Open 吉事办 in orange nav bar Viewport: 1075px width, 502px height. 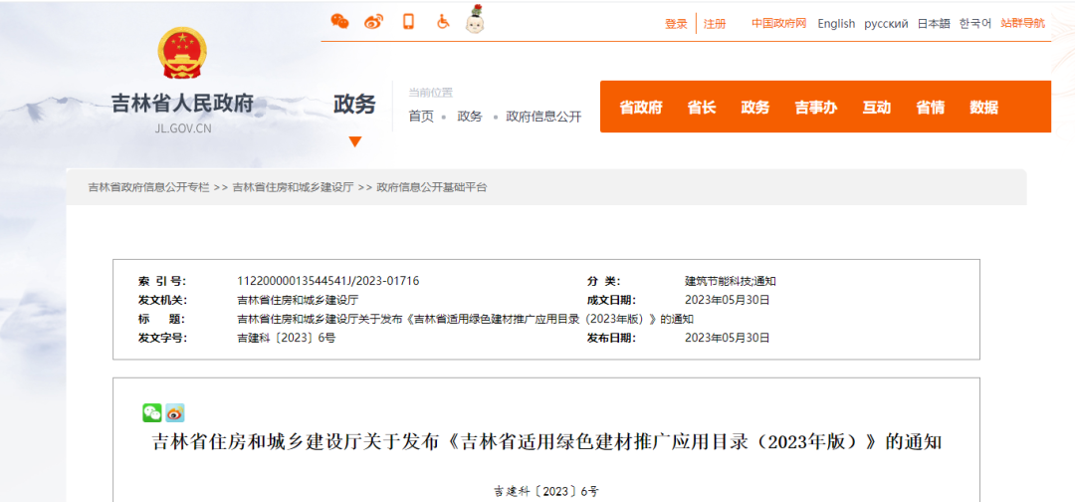(x=816, y=107)
